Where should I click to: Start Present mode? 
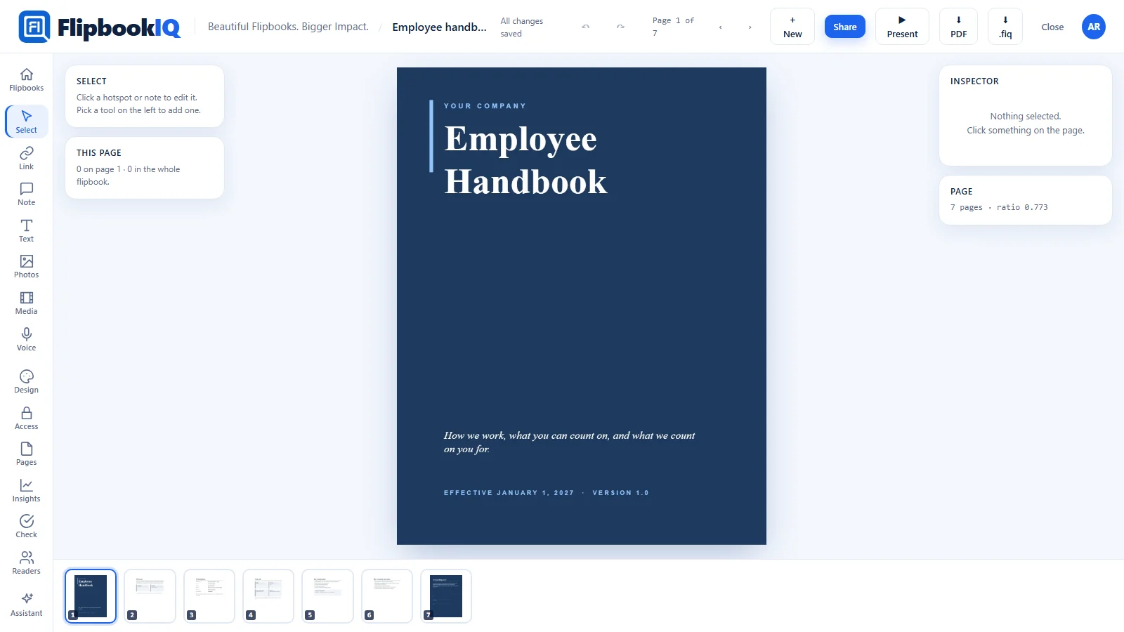tap(902, 27)
